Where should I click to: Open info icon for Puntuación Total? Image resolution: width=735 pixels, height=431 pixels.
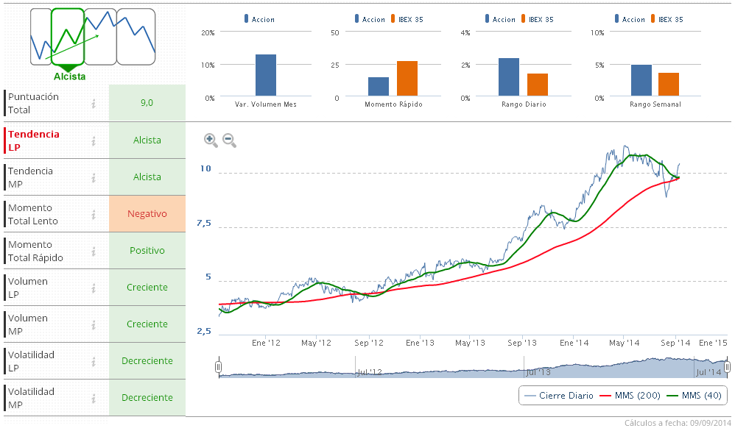[94, 104]
